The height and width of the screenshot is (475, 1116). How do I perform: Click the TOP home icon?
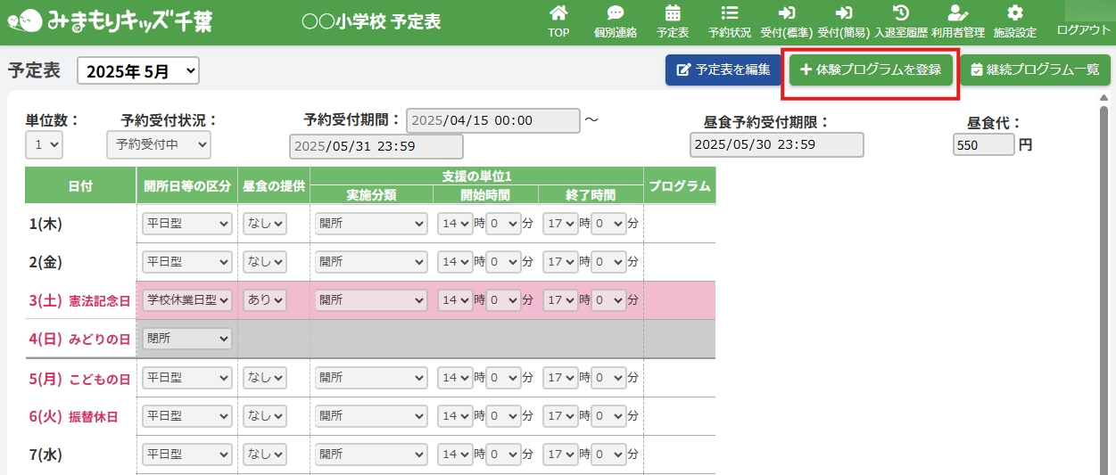click(x=558, y=14)
